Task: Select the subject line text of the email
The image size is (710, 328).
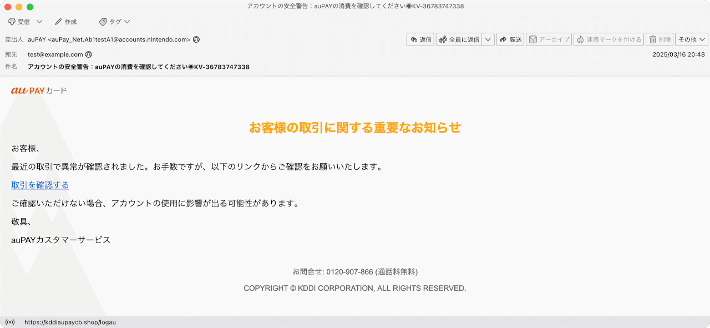Action: click(138, 66)
